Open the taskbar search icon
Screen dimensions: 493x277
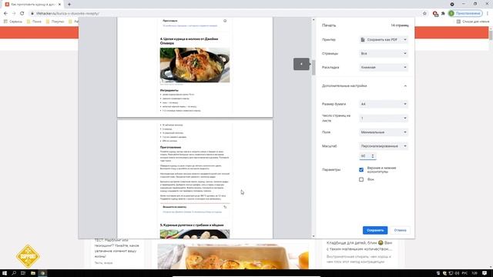coord(14,273)
